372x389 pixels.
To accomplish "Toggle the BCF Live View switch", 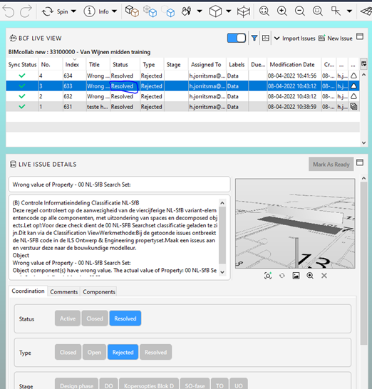I will [237, 38].
